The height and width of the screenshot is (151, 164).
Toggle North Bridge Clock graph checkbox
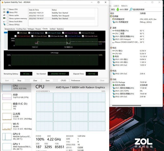29,33
